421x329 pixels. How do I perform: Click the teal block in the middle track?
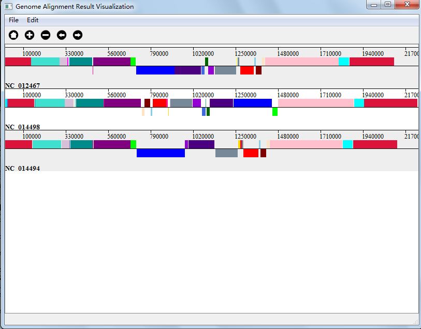coord(90,103)
